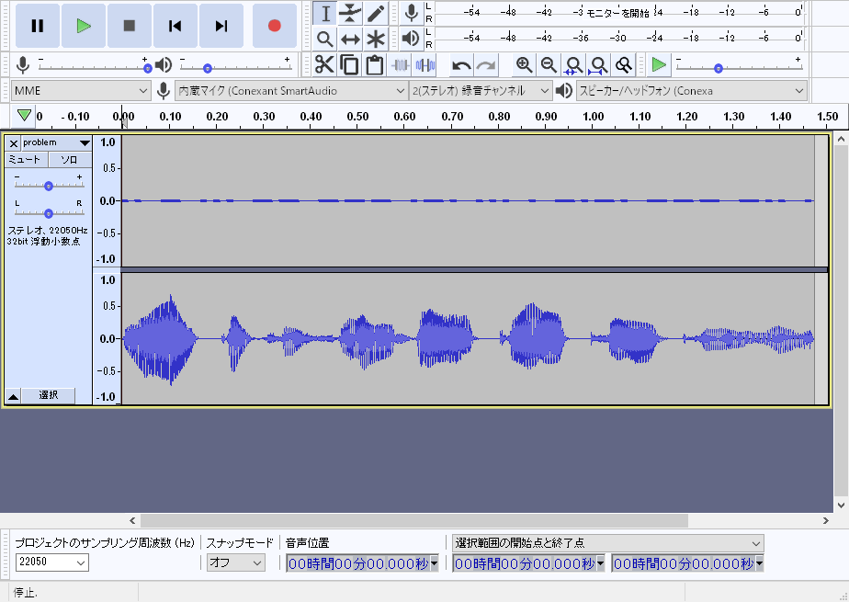Image resolution: width=849 pixels, height=602 pixels.
Task: Click the playback meter speaker icon
Action: (412, 39)
